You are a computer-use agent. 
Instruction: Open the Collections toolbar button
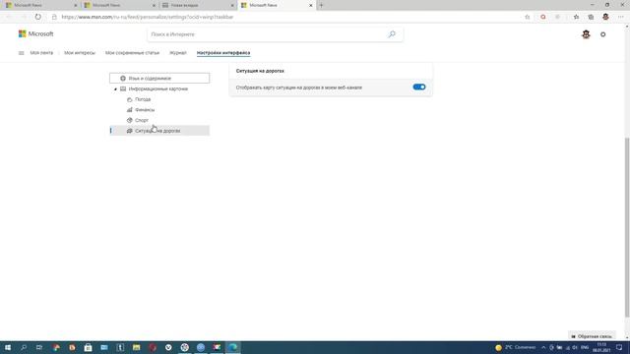[591, 17]
